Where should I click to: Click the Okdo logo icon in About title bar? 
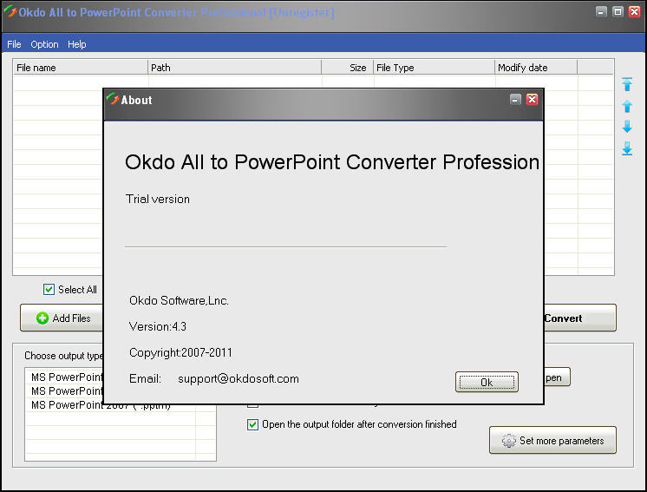[112, 99]
